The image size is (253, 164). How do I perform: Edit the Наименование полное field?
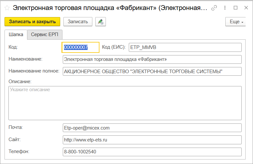point(152,72)
